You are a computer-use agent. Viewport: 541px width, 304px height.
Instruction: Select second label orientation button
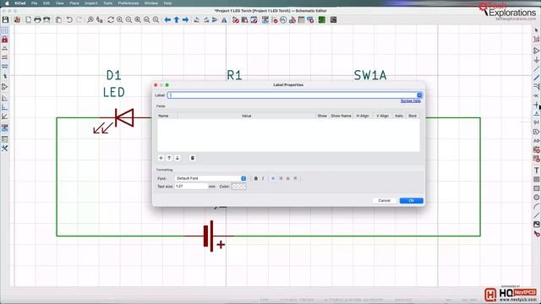point(281,178)
